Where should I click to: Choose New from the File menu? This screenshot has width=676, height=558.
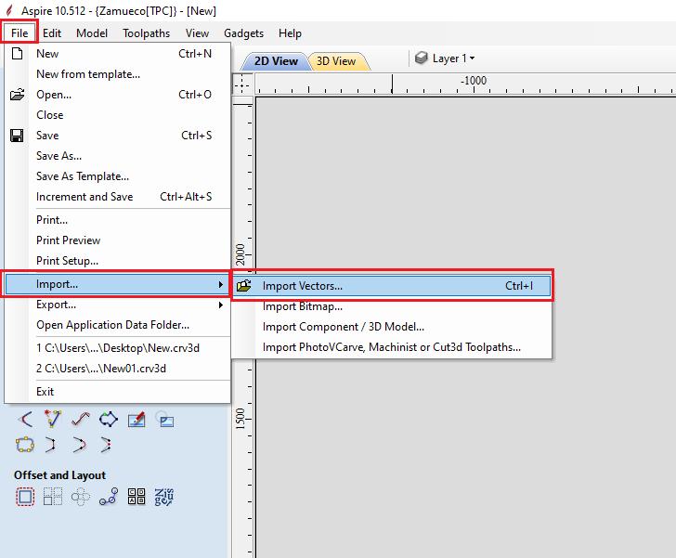(x=117, y=54)
